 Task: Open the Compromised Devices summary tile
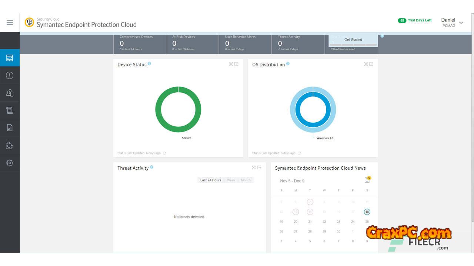(139, 43)
